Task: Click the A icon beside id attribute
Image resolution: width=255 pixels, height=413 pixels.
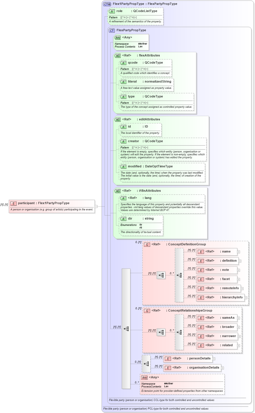Action: point(123,127)
